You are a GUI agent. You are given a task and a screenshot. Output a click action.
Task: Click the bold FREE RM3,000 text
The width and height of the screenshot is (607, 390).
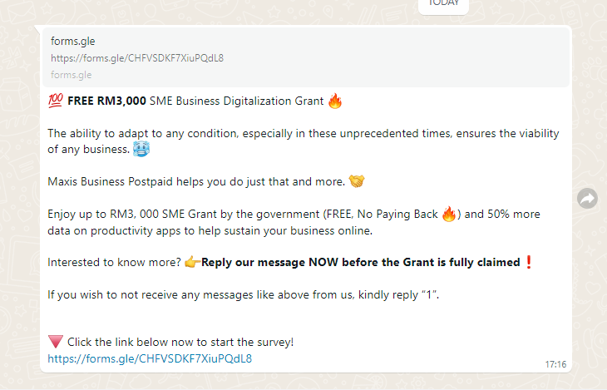coord(106,101)
